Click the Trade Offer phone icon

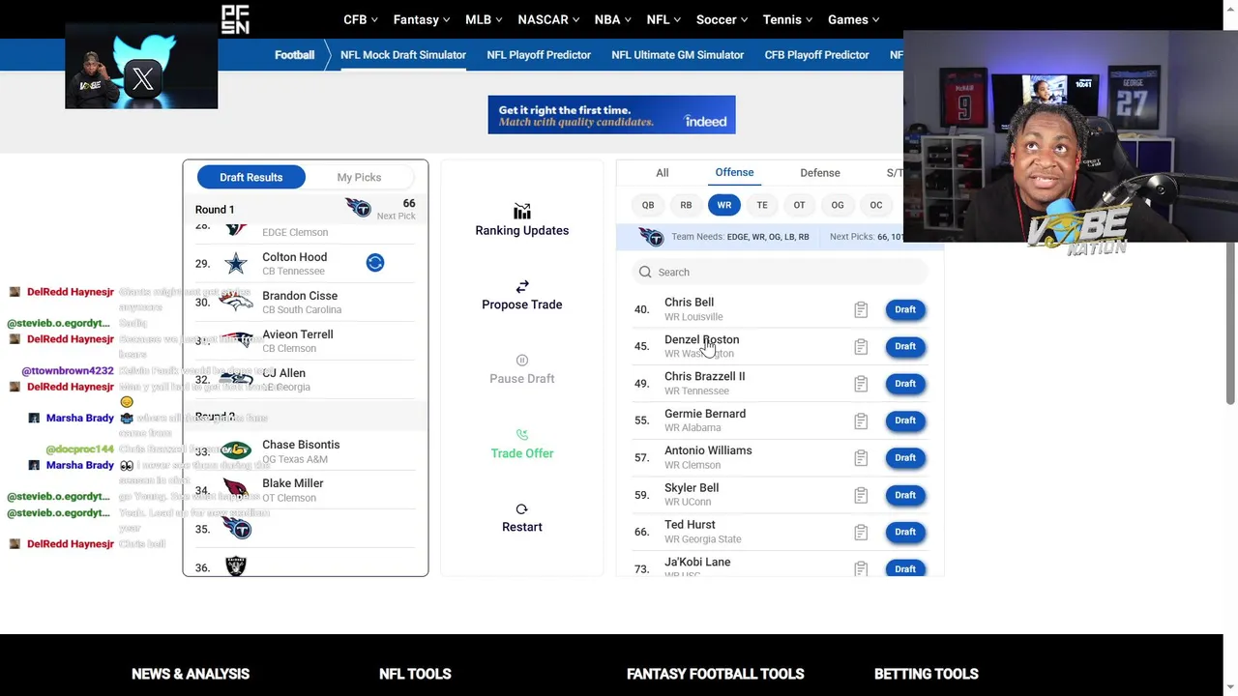(x=522, y=435)
